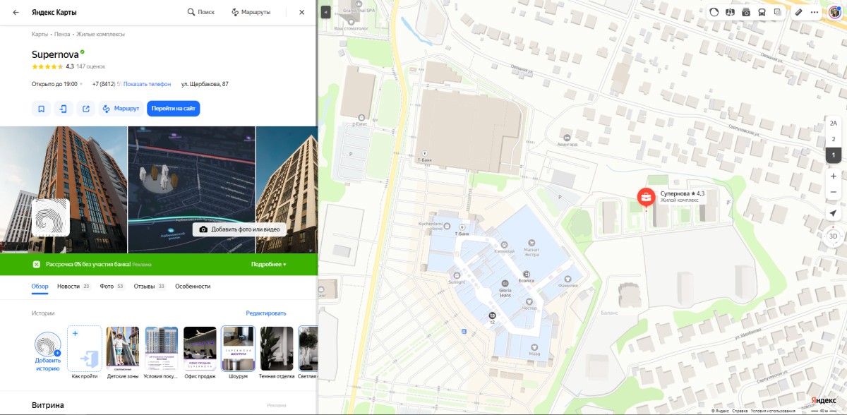Zoom in the map with plus button
The width and height of the screenshot is (847, 415).
point(833,176)
